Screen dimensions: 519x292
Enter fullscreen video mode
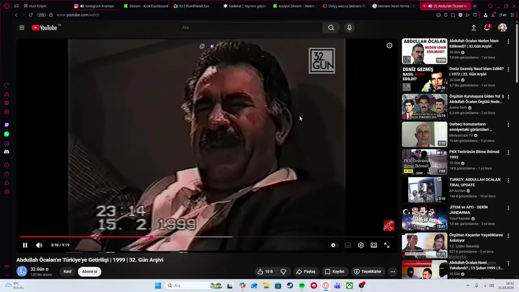(387, 245)
